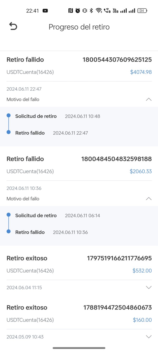This screenshot has height=352, width=158.
Task: Tap the Bluetooth status icon
Action: tap(91, 11)
